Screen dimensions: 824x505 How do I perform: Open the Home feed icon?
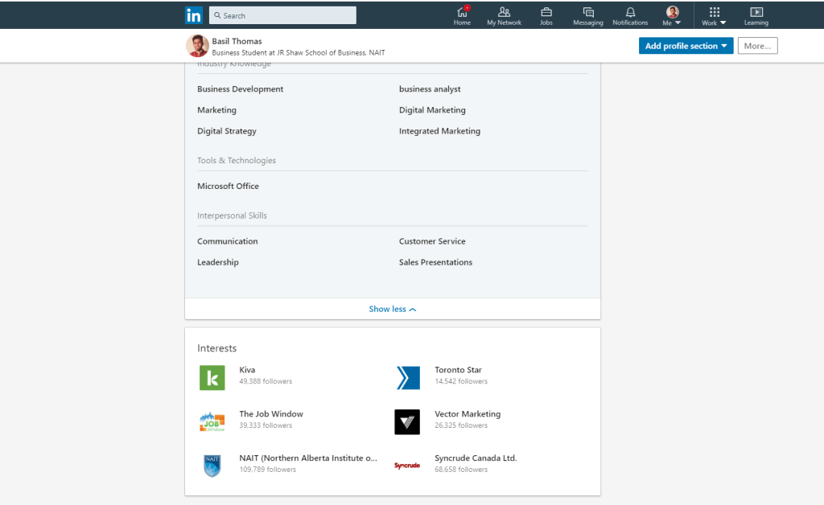[462, 12]
